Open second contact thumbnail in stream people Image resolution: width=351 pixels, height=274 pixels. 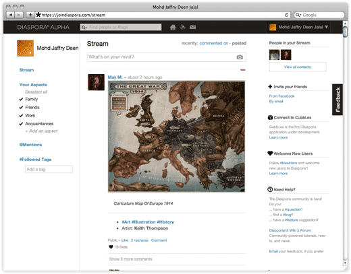click(x=286, y=55)
